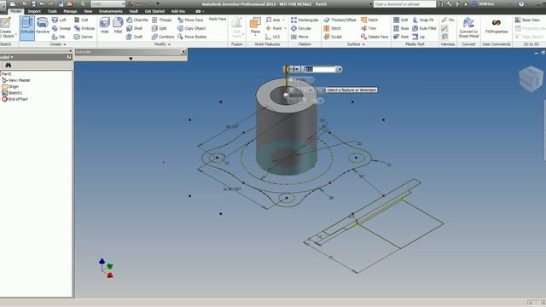Switch to the Tools tab
Viewport: 546px width, 307px height.
52,11
